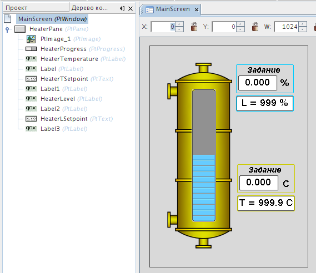
Task: Select HeaterLSetpoint tree row
Action: click(77, 119)
